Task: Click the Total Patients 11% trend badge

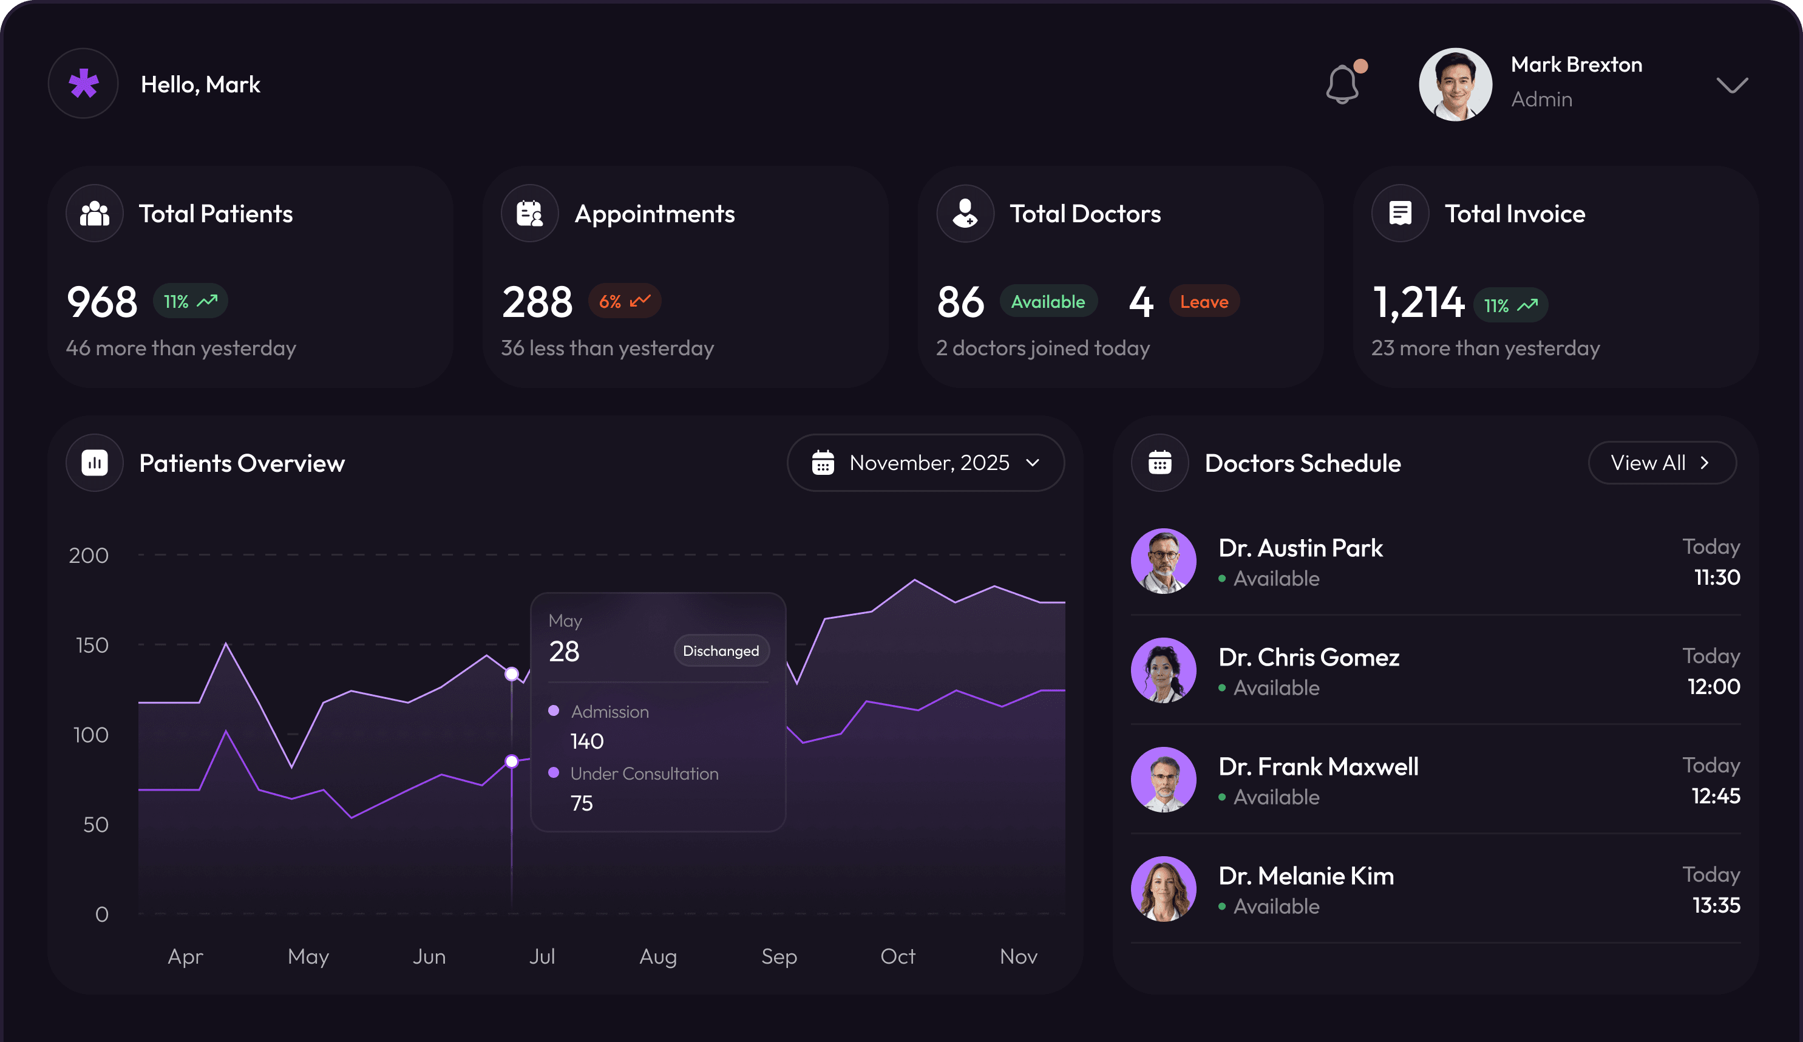Action: tap(191, 301)
